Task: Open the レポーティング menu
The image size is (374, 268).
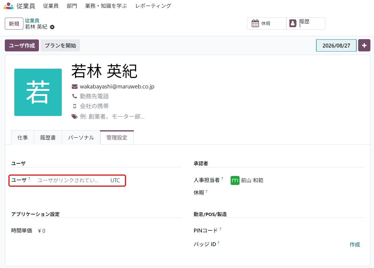Action: pyautogui.click(x=153, y=6)
